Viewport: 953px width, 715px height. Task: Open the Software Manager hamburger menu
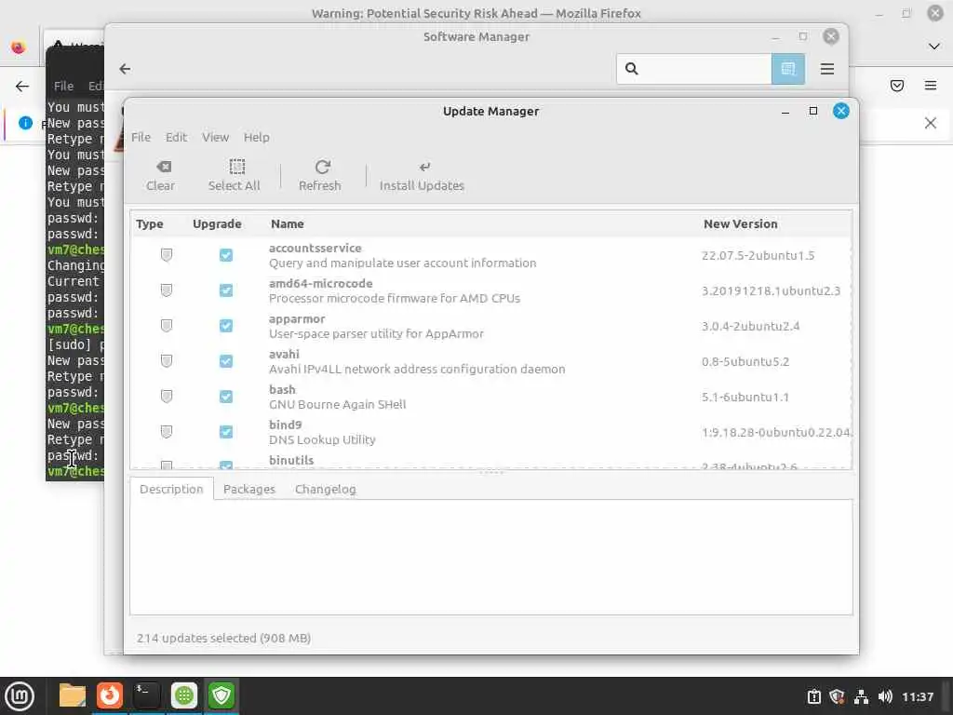pos(827,69)
